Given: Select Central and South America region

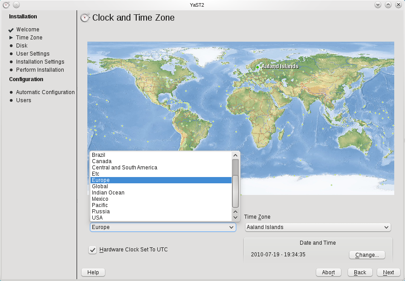Looking at the screenshot, I should (x=125, y=168).
